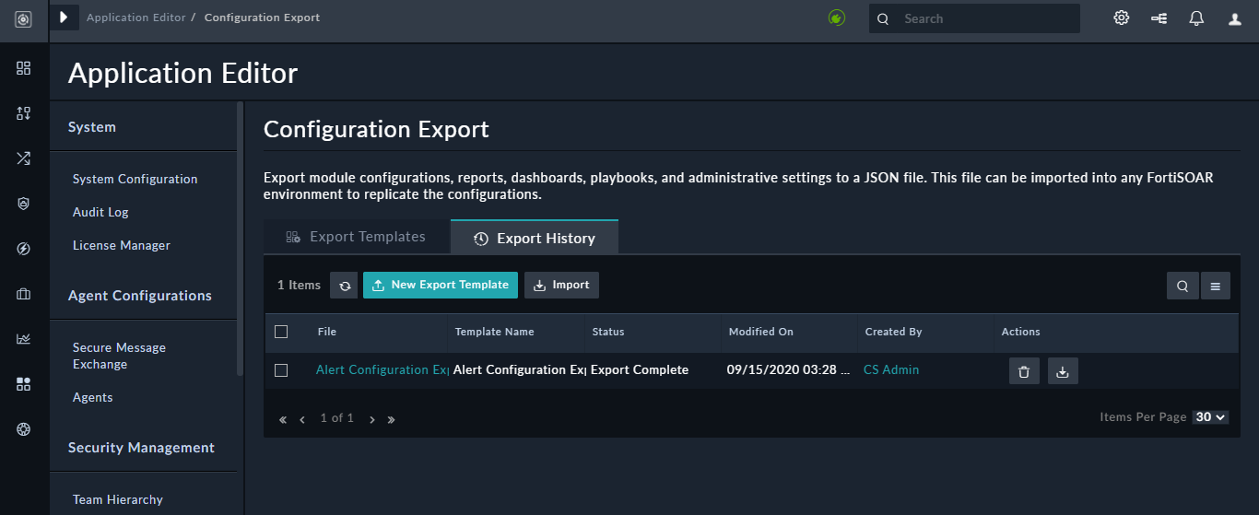Open the Dashboard icon in the sidebar
This screenshot has width=1259, height=515.
[24, 68]
